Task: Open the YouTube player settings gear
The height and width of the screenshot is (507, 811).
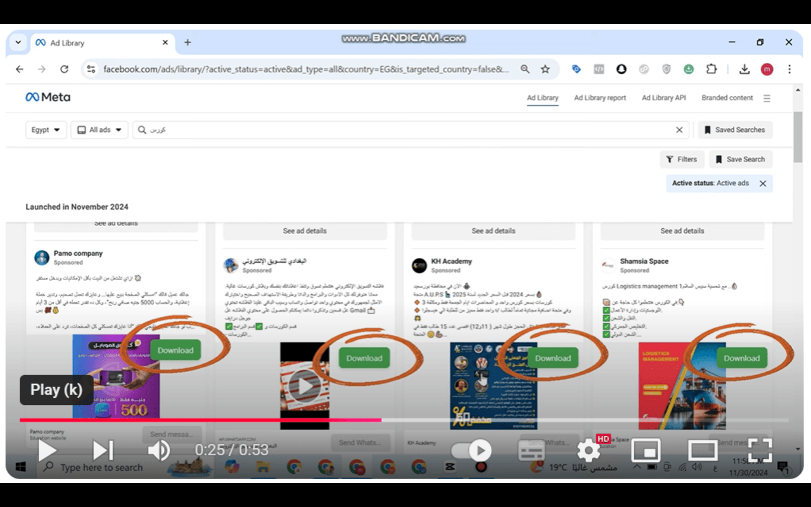Action: [588, 450]
